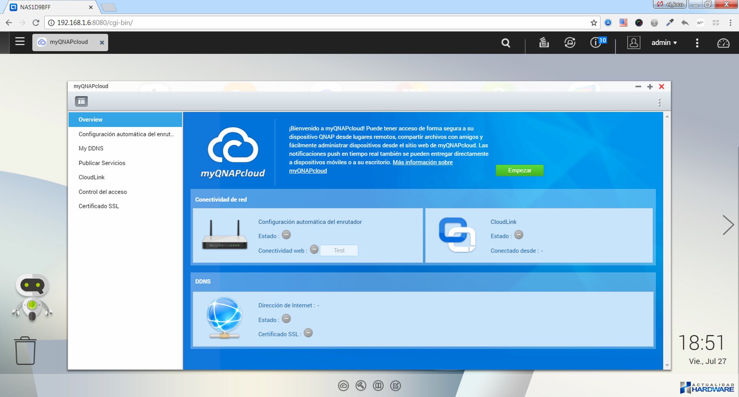This screenshot has height=397, width=739.
Task: Open the three-dot more options in top bar
Action: click(x=697, y=43)
